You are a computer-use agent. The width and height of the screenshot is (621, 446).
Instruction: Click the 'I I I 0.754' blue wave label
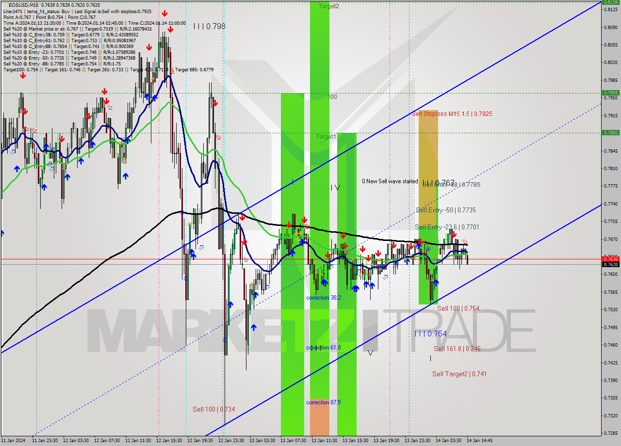tap(430, 334)
